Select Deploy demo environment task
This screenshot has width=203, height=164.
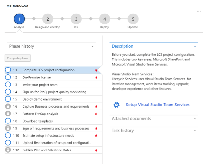42,99
